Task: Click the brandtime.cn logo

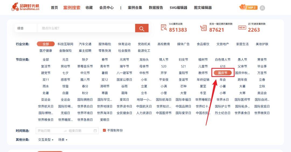Action: (x=25, y=7)
